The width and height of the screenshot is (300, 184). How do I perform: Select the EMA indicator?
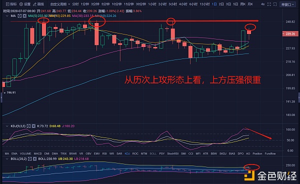(14, 153)
